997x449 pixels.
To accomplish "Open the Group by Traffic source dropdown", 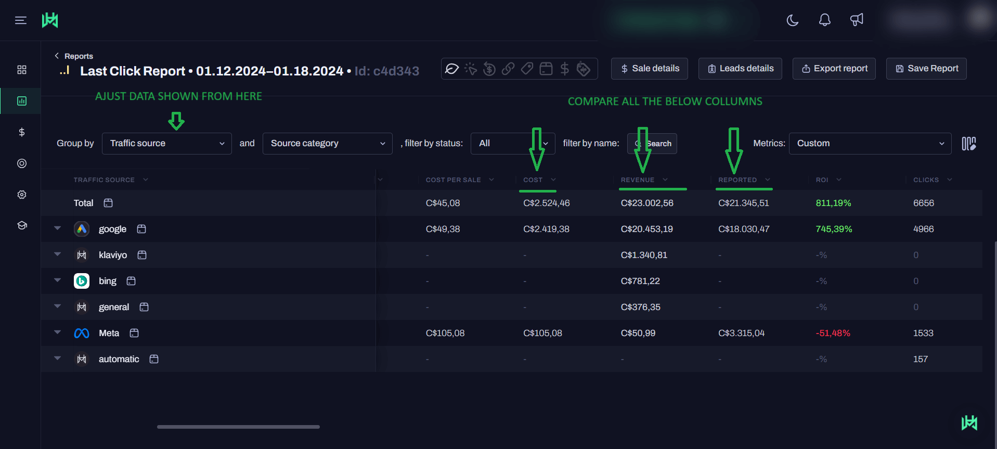I will tap(166, 144).
